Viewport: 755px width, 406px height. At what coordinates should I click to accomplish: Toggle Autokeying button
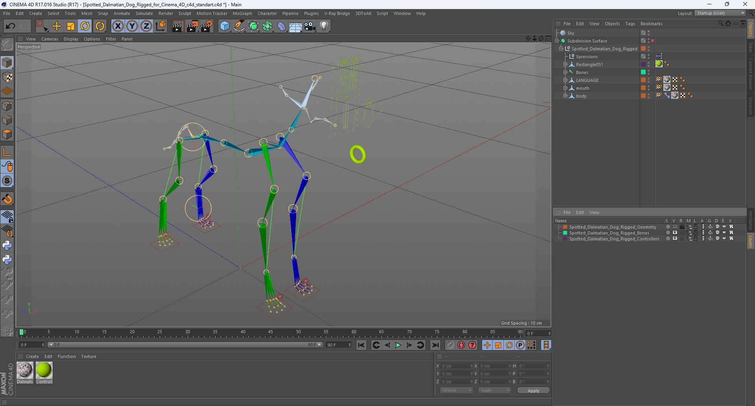click(461, 345)
